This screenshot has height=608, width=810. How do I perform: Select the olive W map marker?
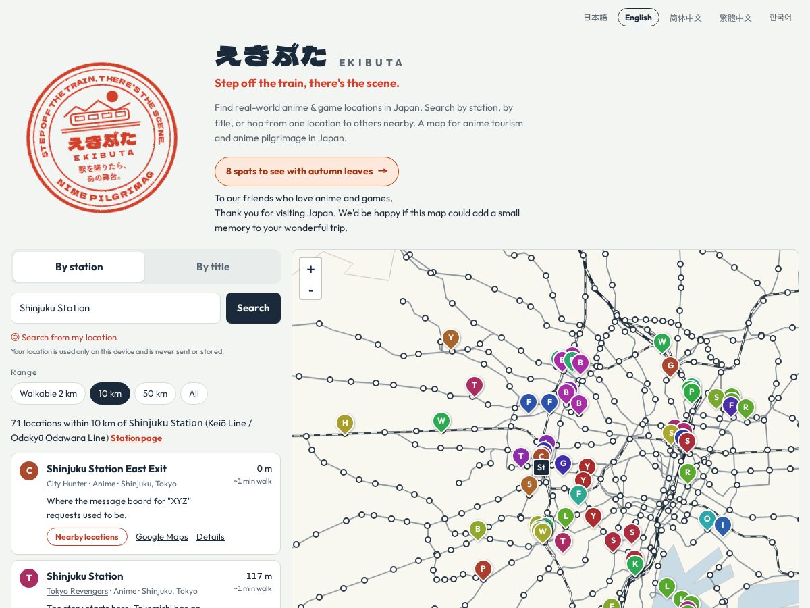[x=543, y=532]
